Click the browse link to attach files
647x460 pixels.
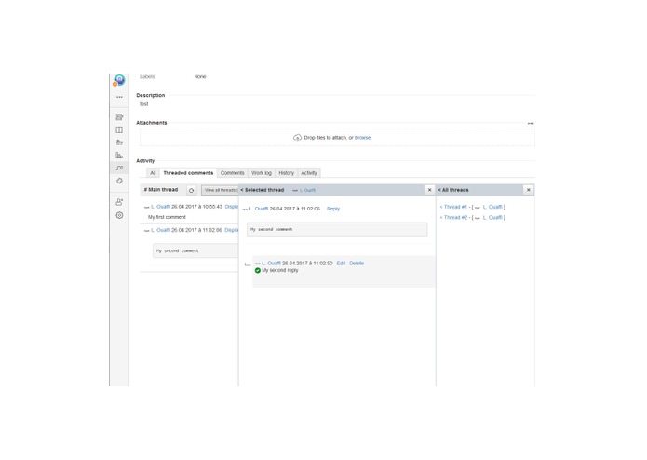pos(363,138)
